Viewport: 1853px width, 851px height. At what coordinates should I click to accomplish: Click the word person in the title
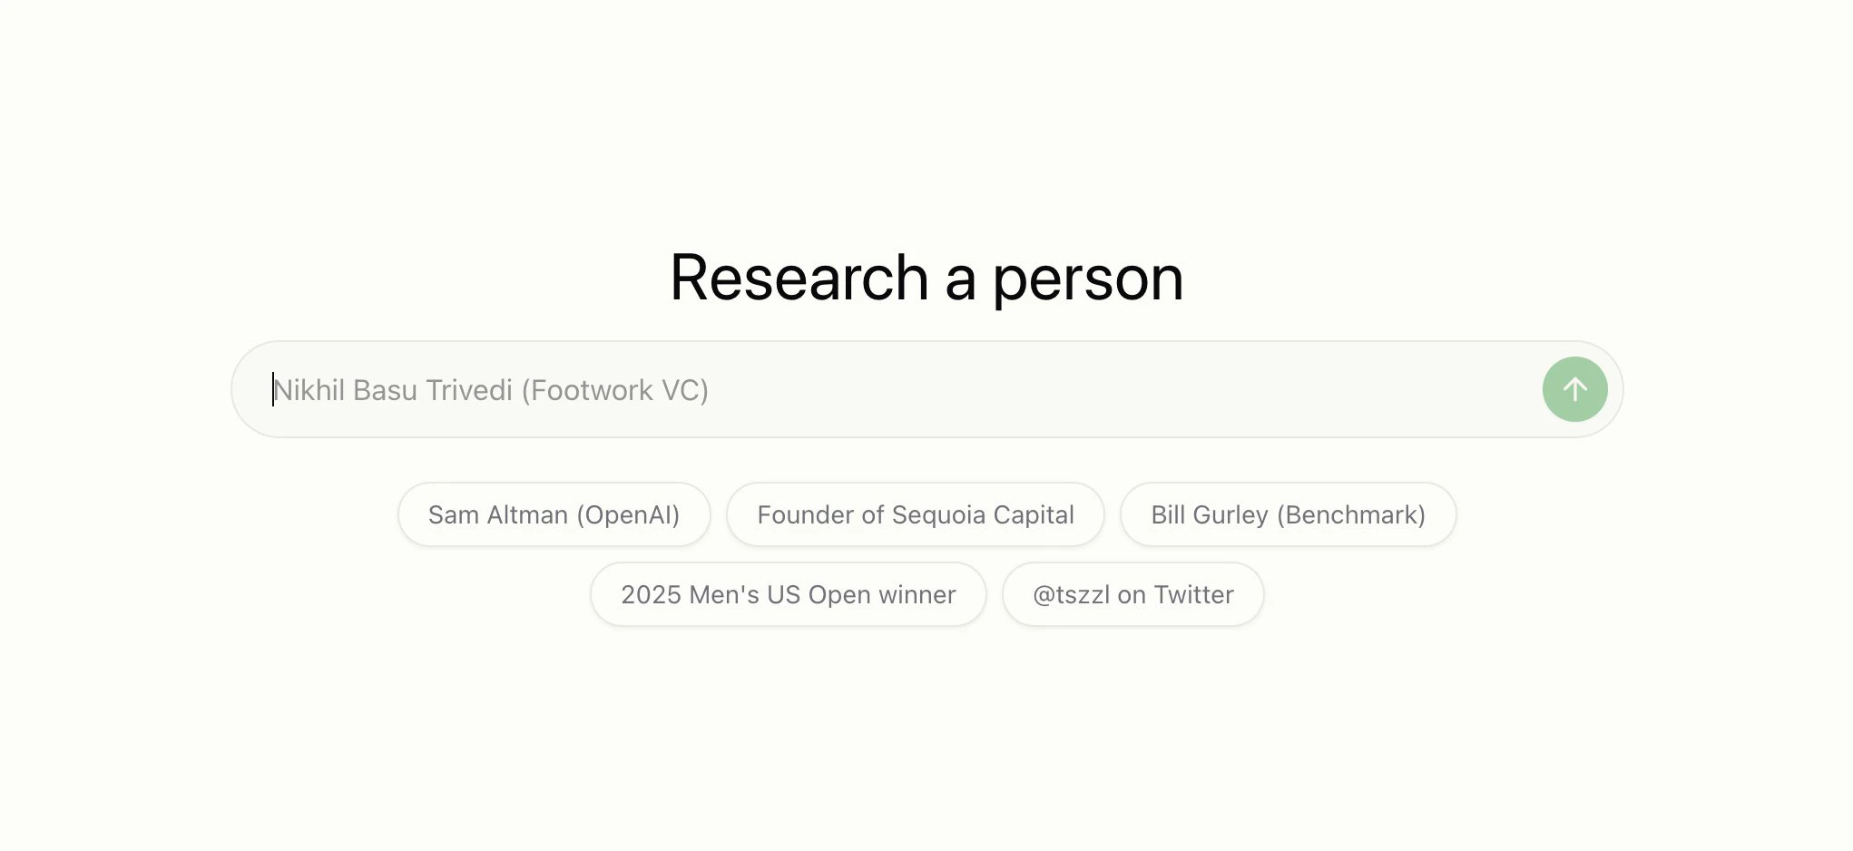point(1088,281)
